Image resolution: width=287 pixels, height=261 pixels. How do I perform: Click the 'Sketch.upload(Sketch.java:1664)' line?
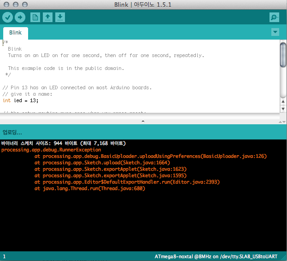[x=102, y=162]
